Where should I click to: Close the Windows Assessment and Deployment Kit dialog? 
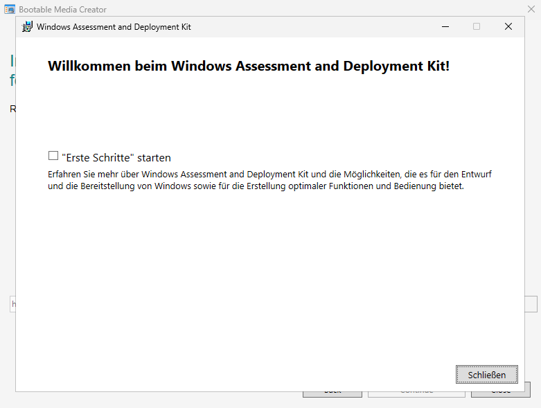coord(508,26)
